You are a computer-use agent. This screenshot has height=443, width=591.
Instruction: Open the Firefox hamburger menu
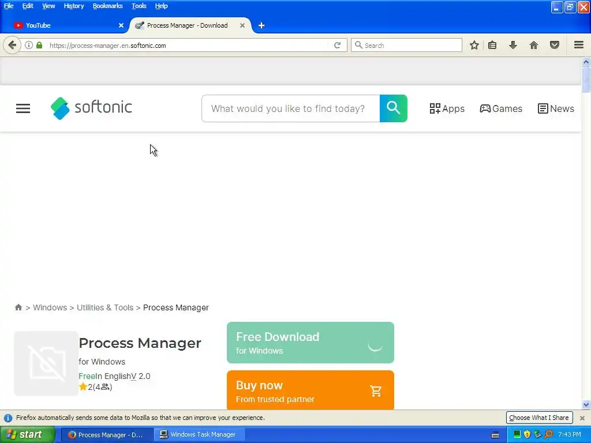(579, 45)
